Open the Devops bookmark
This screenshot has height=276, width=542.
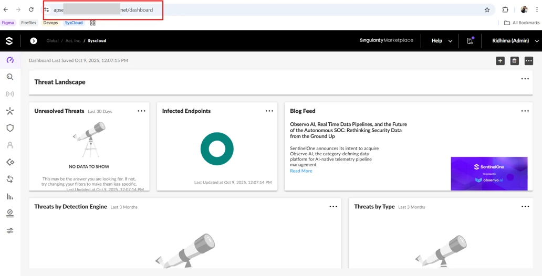click(x=50, y=23)
